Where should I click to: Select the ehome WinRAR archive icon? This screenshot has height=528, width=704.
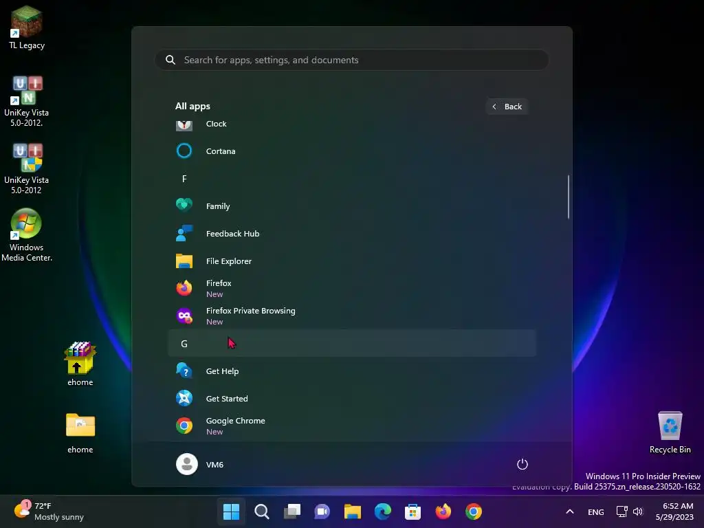click(80, 364)
